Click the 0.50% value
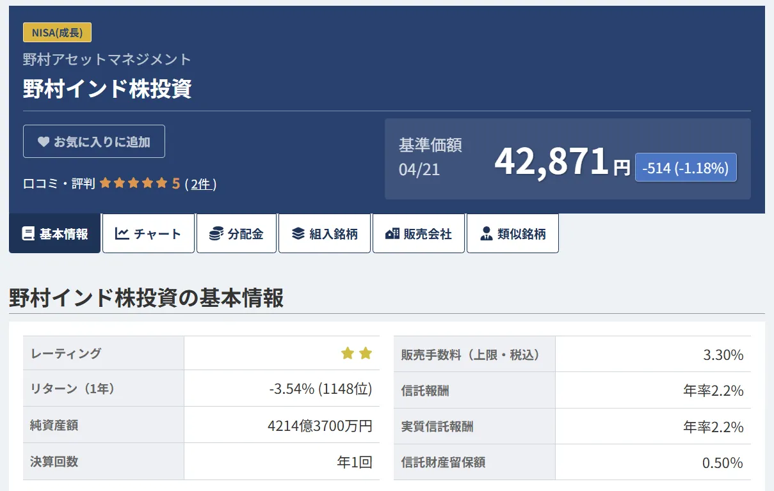 tap(723, 463)
